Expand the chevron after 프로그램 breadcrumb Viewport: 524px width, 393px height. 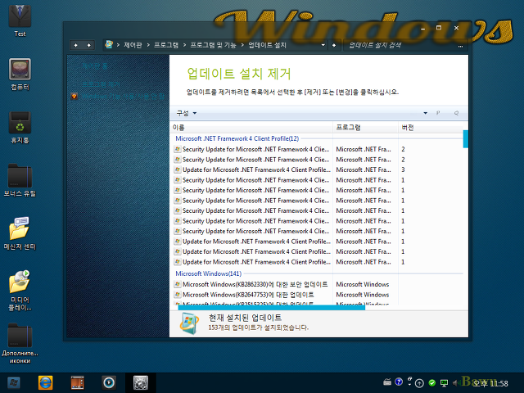[x=184, y=45]
